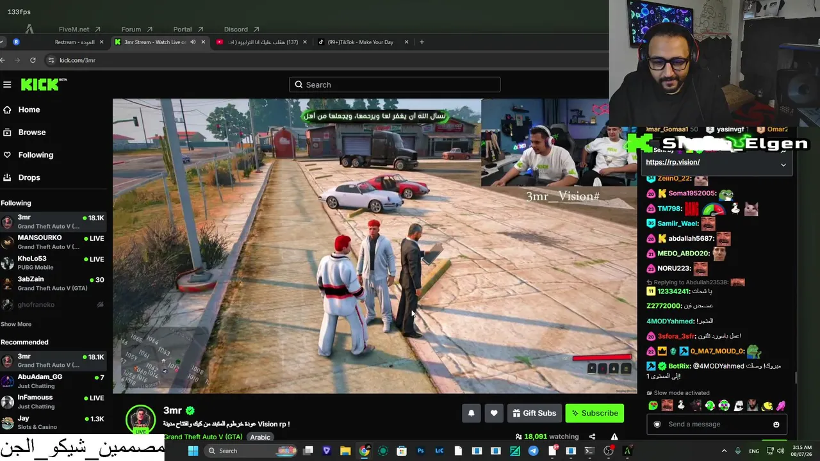Open the Windows Start menu
The height and width of the screenshot is (461, 820).
[193, 451]
